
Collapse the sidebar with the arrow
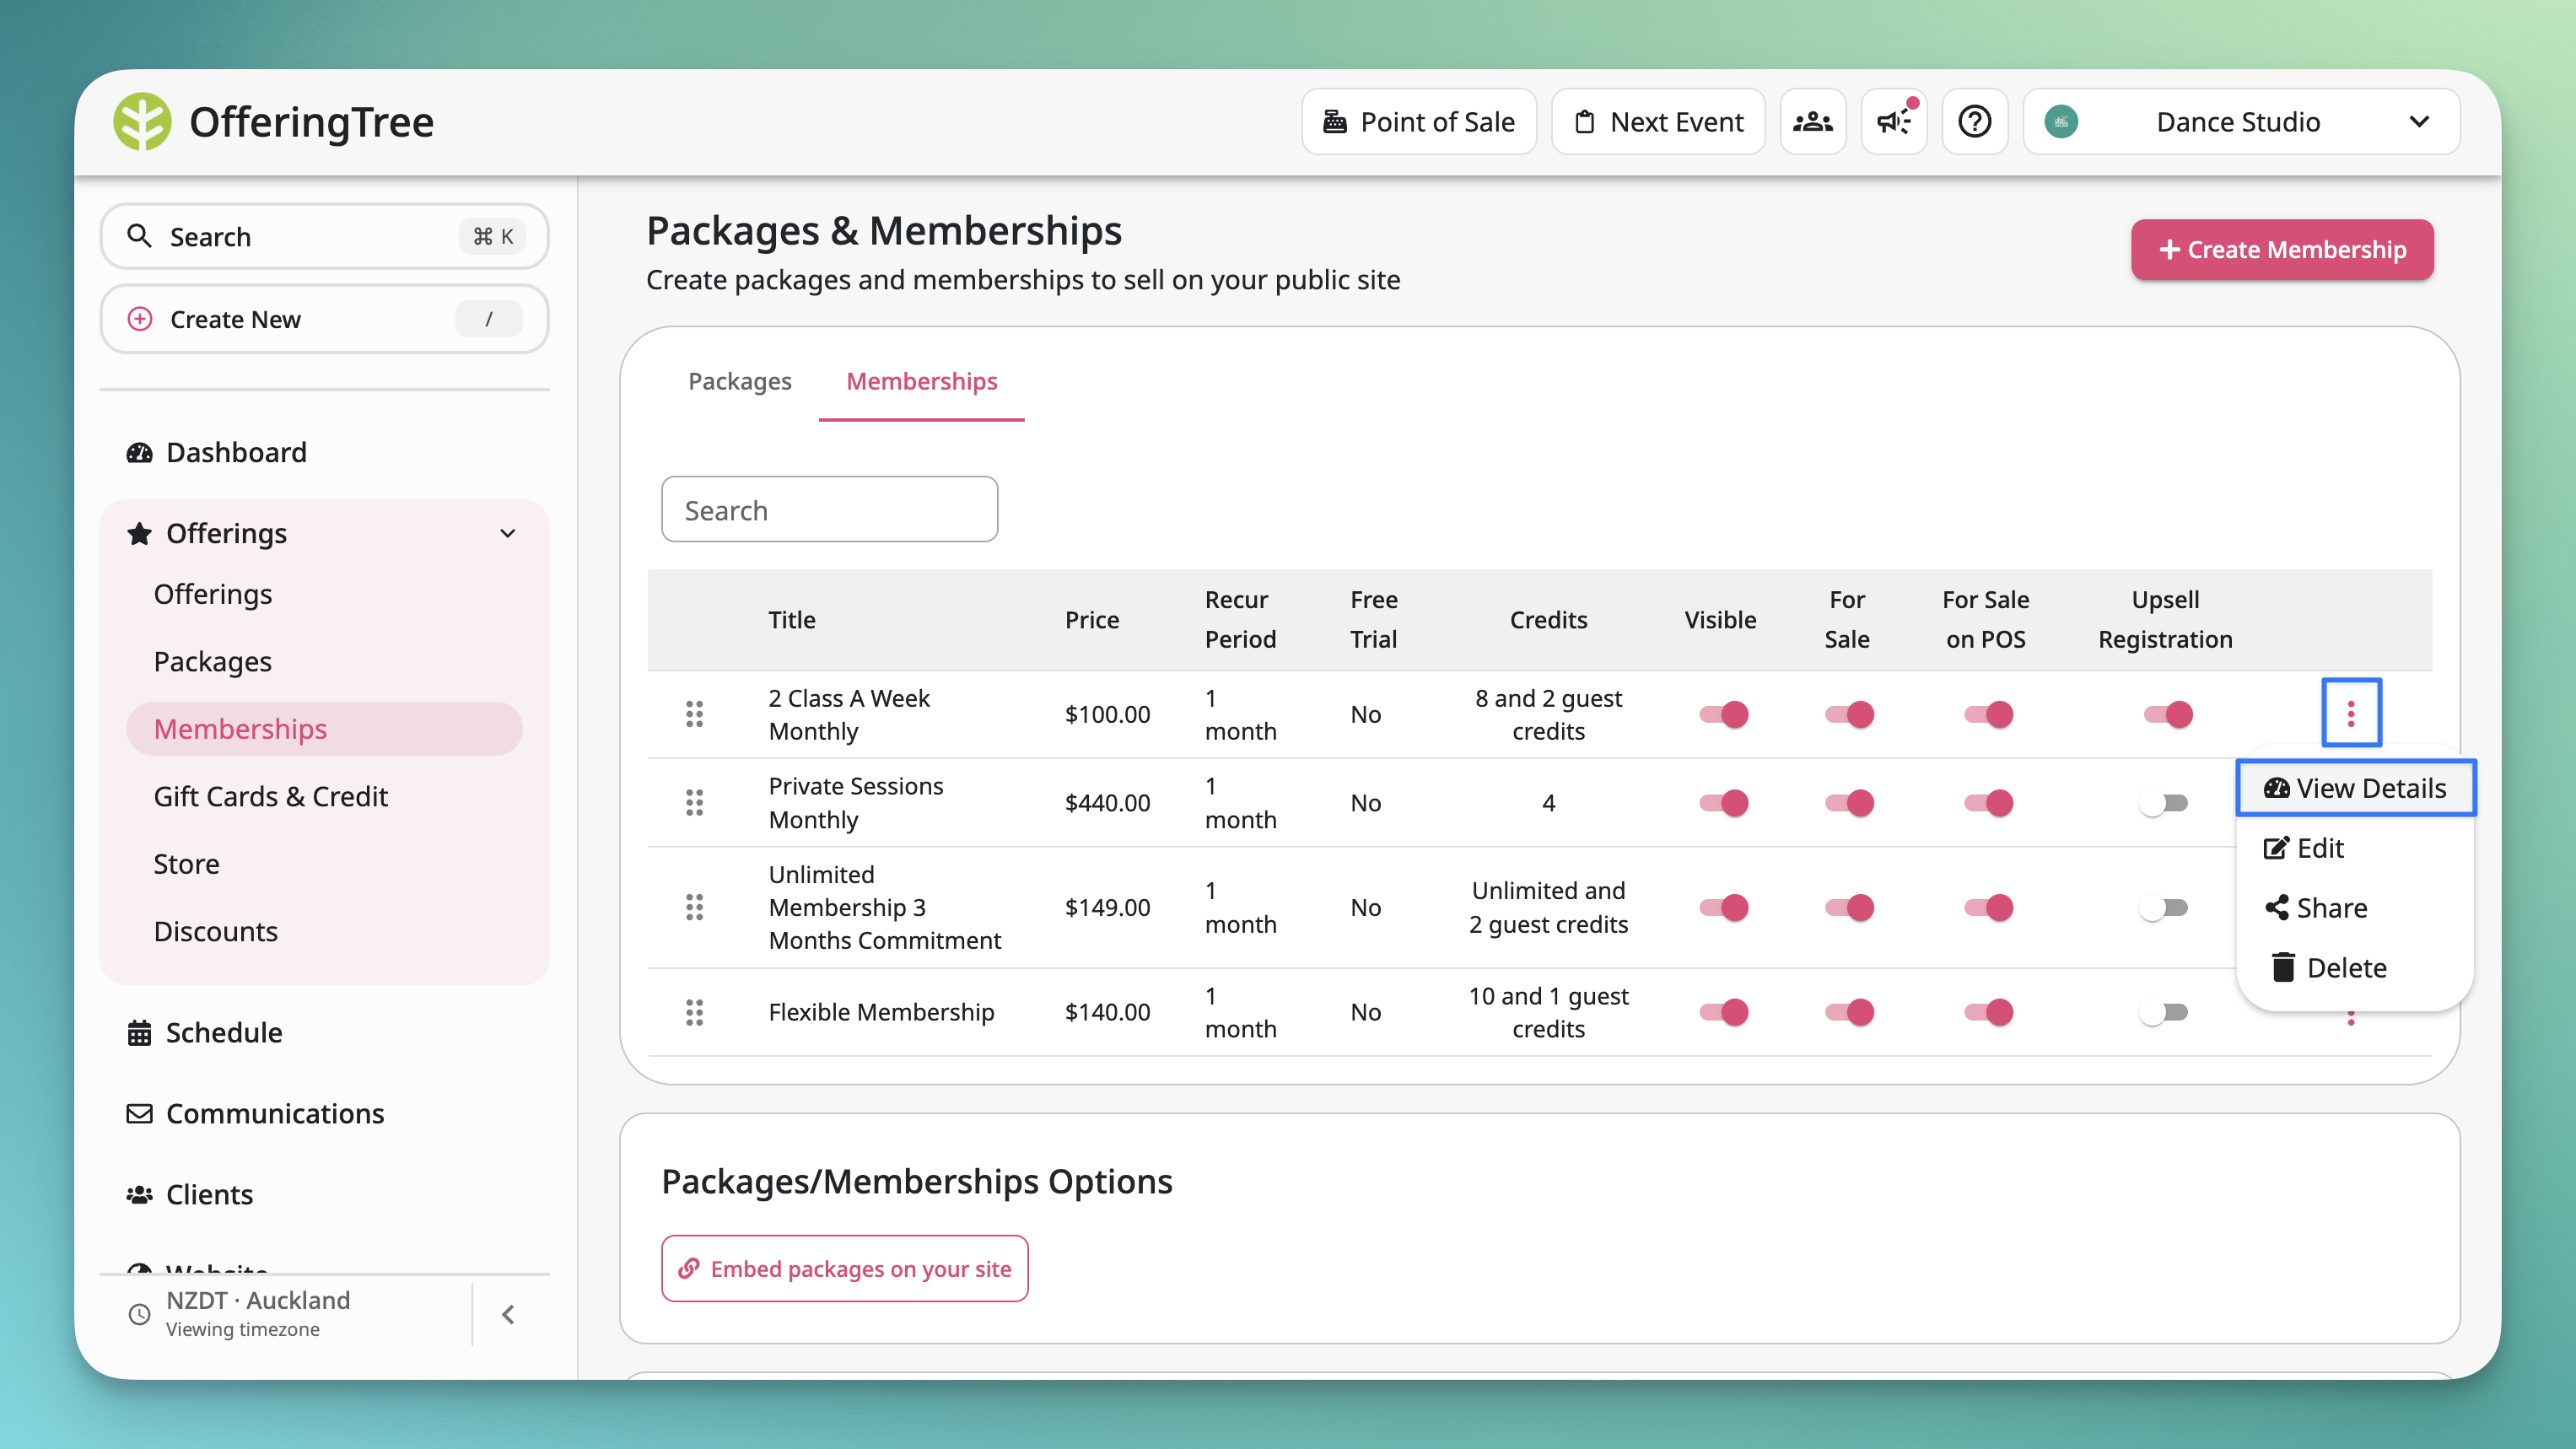point(508,1314)
